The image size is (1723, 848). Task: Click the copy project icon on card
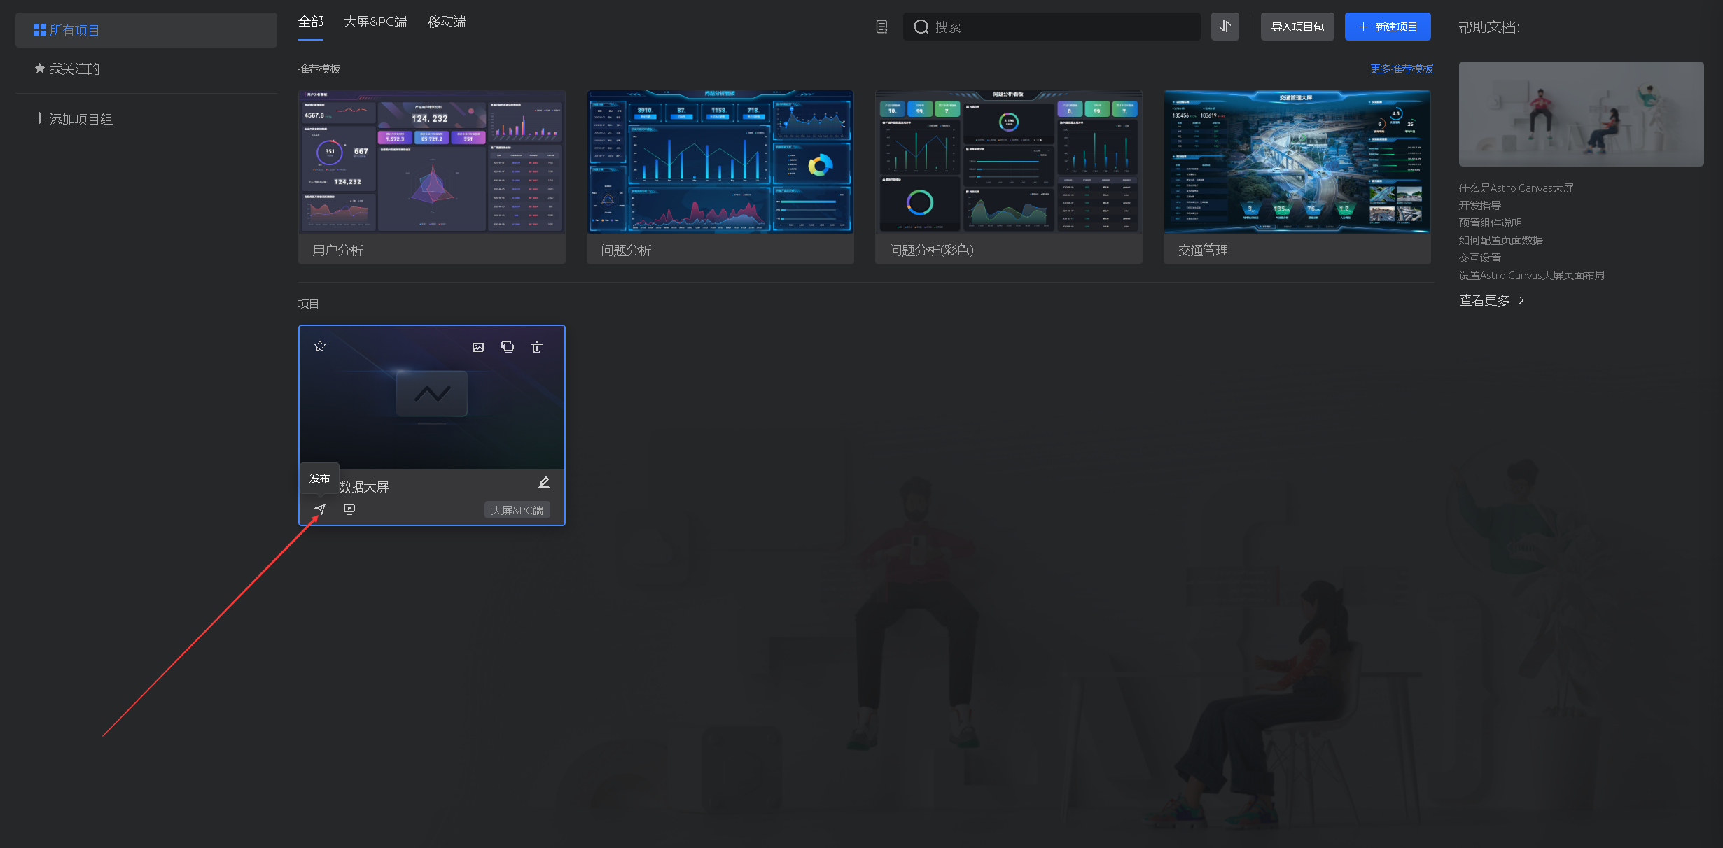508,347
